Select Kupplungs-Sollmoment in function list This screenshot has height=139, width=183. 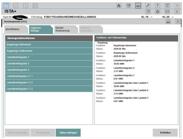tap(49, 51)
